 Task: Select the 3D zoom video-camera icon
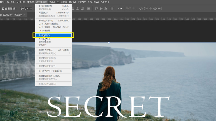(160, 9)
